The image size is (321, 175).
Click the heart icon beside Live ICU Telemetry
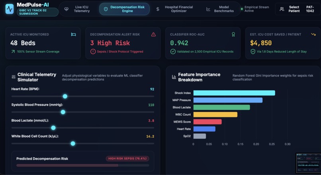click(x=67, y=9)
